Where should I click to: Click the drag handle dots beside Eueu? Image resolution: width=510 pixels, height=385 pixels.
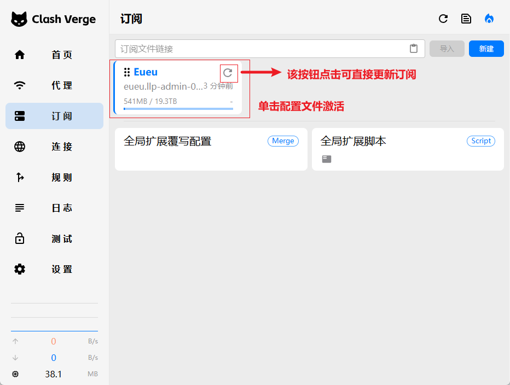click(x=127, y=72)
